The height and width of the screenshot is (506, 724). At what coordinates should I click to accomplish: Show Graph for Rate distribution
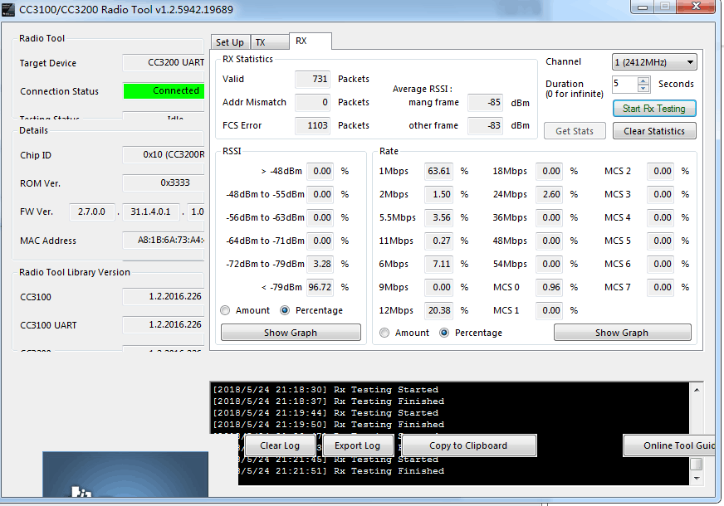pyautogui.click(x=622, y=333)
